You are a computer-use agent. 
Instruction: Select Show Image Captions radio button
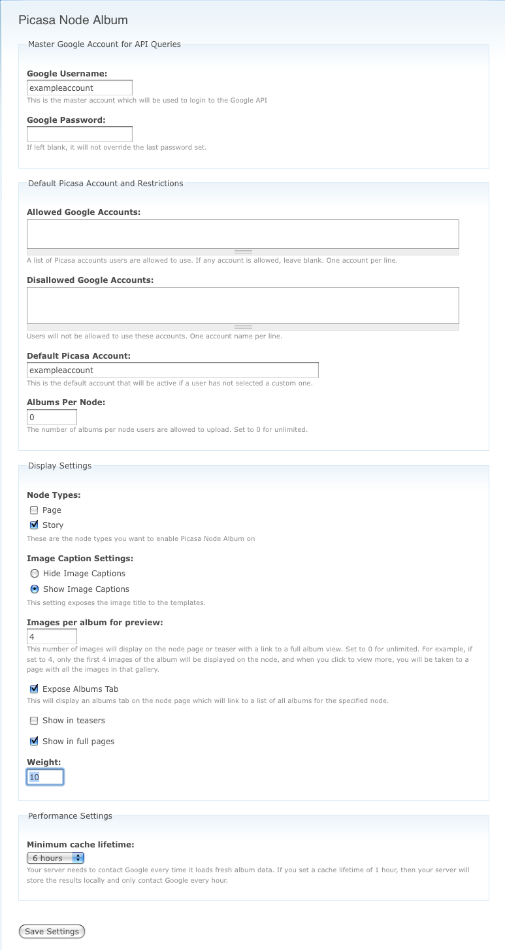(x=35, y=589)
